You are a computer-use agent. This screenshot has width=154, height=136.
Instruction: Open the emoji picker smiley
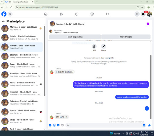click(x=144, y=125)
